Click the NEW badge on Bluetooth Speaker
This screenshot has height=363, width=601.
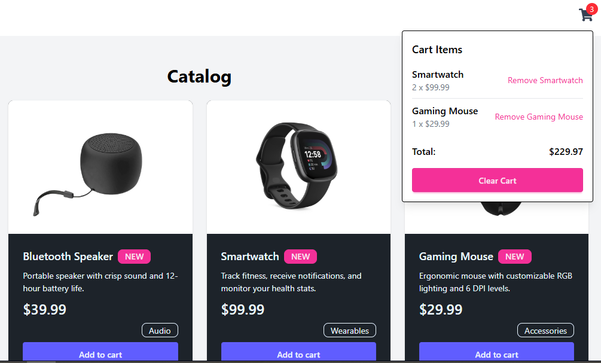pos(134,256)
